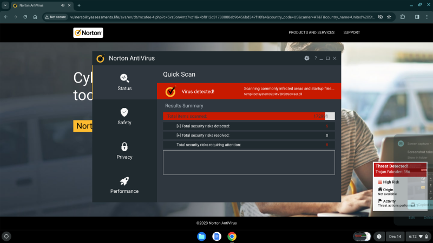Click 'High Risk' label in threat popup
433x243 pixels.
[391, 182]
